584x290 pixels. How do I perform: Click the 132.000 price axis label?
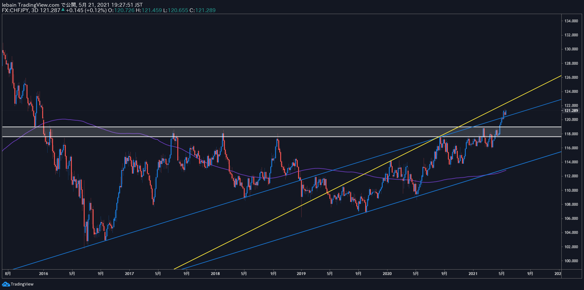click(x=571, y=35)
